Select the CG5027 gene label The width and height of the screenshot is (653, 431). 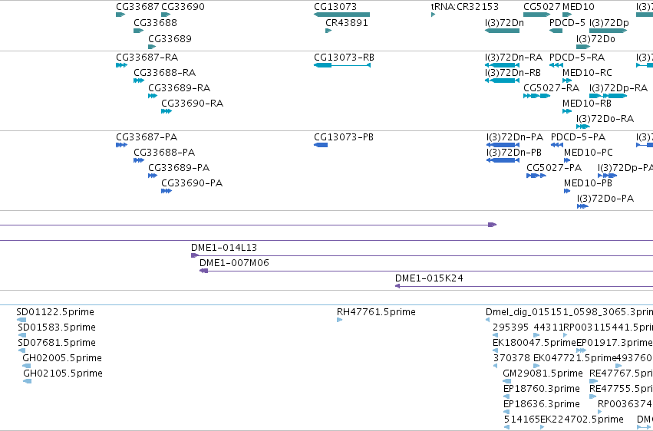pyautogui.click(x=542, y=7)
